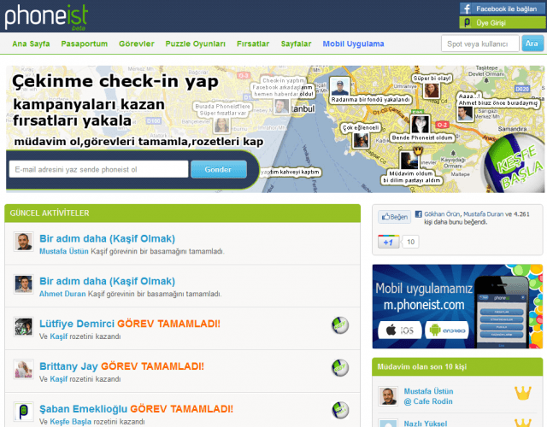547x427 pixels.
Task: Click the Spot veya kullanıcı search field
Action: [479, 44]
